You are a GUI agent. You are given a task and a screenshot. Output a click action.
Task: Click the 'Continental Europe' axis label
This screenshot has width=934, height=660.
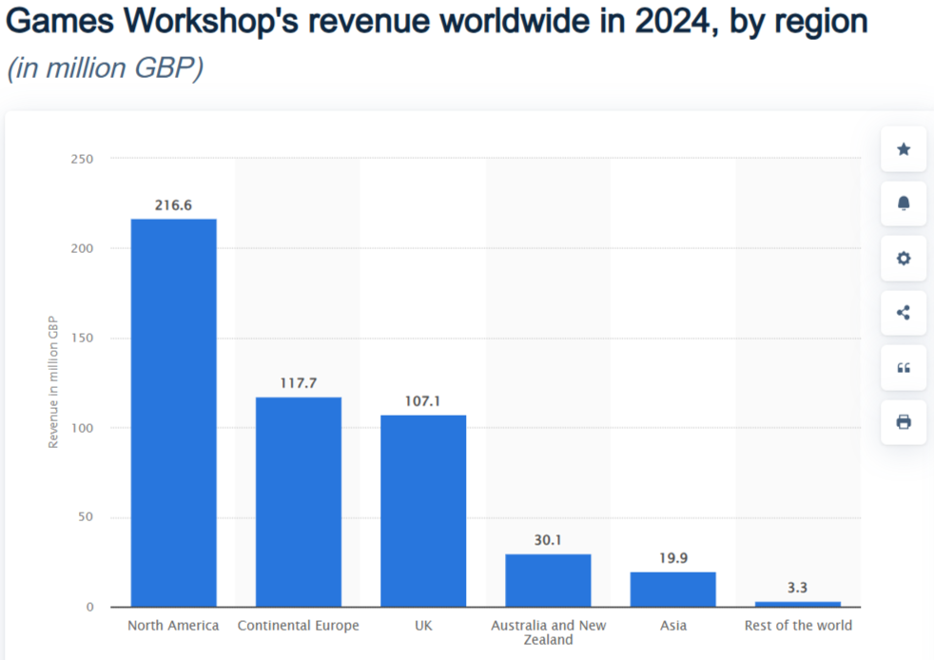pos(299,626)
